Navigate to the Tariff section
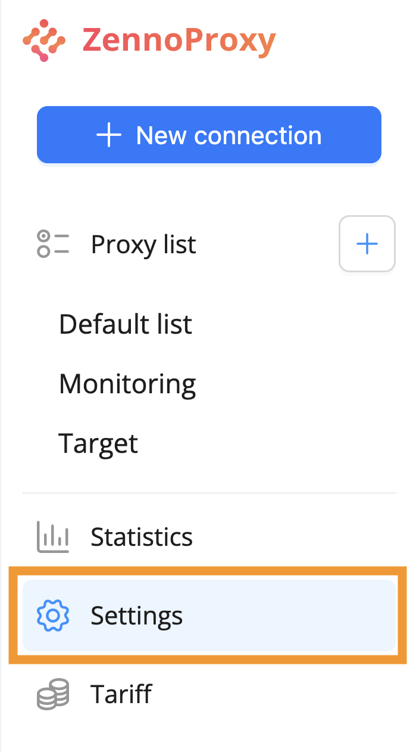 click(x=121, y=694)
